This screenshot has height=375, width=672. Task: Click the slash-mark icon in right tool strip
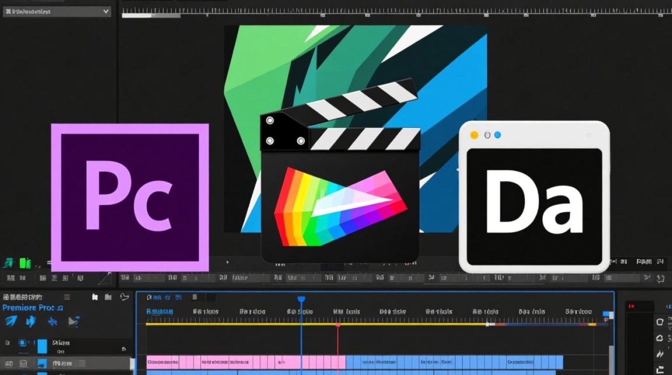pos(660,355)
